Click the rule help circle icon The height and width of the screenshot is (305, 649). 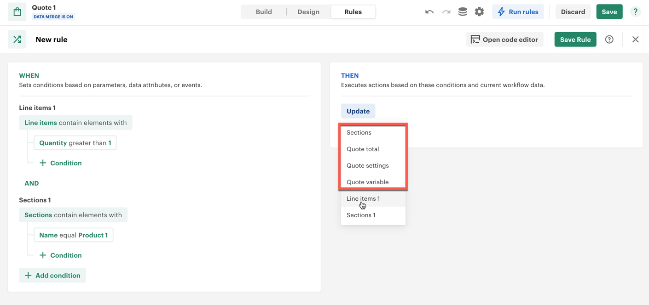609,40
